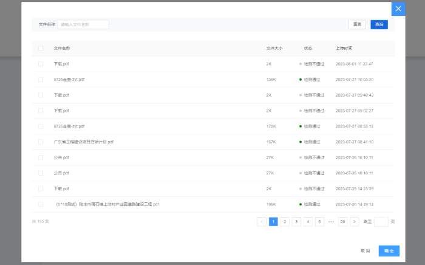Viewport: 425px width, 265px height.
Task: Close the dialog with the blue X icon
Action: tap(398, 9)
